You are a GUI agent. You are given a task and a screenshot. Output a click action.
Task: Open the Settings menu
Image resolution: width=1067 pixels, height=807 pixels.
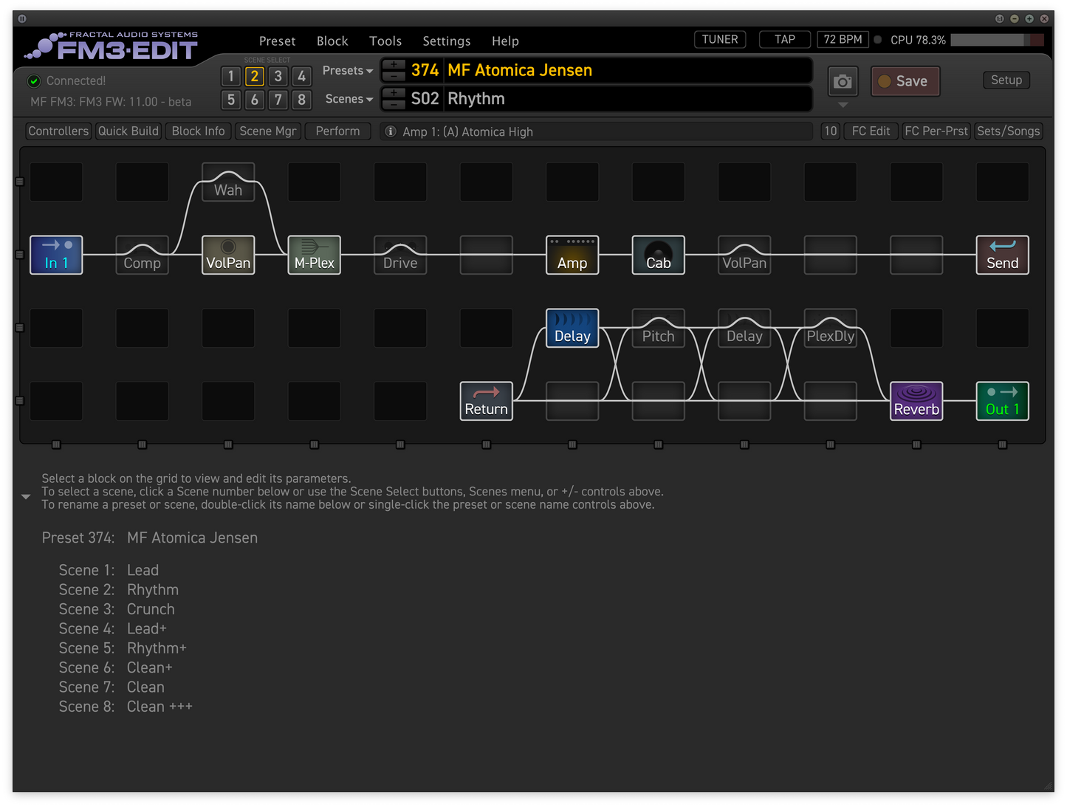[446, 41]
